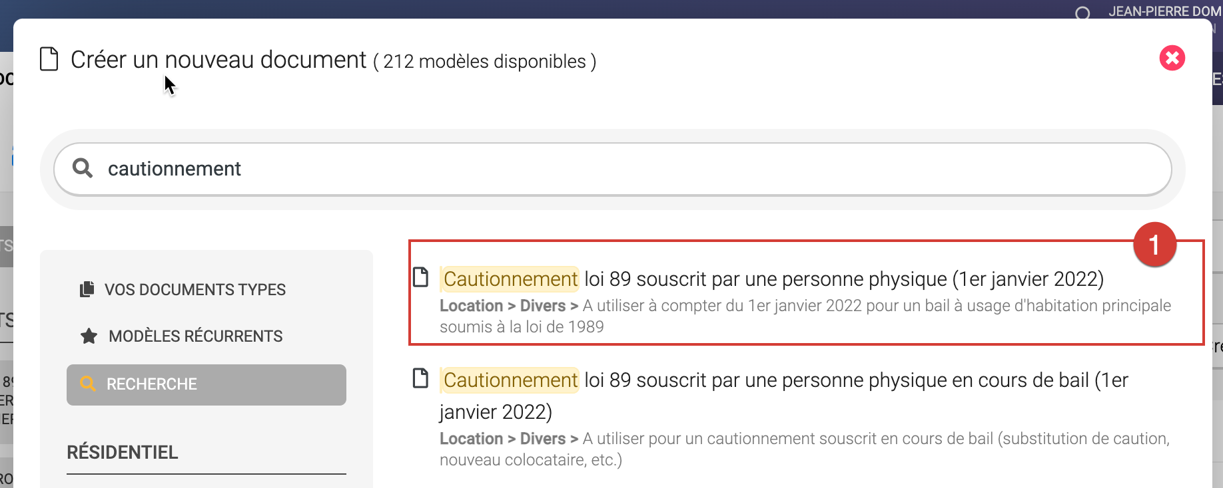
Task: Click the magnifier icon in the search field
Action: [x=83, y=168]
